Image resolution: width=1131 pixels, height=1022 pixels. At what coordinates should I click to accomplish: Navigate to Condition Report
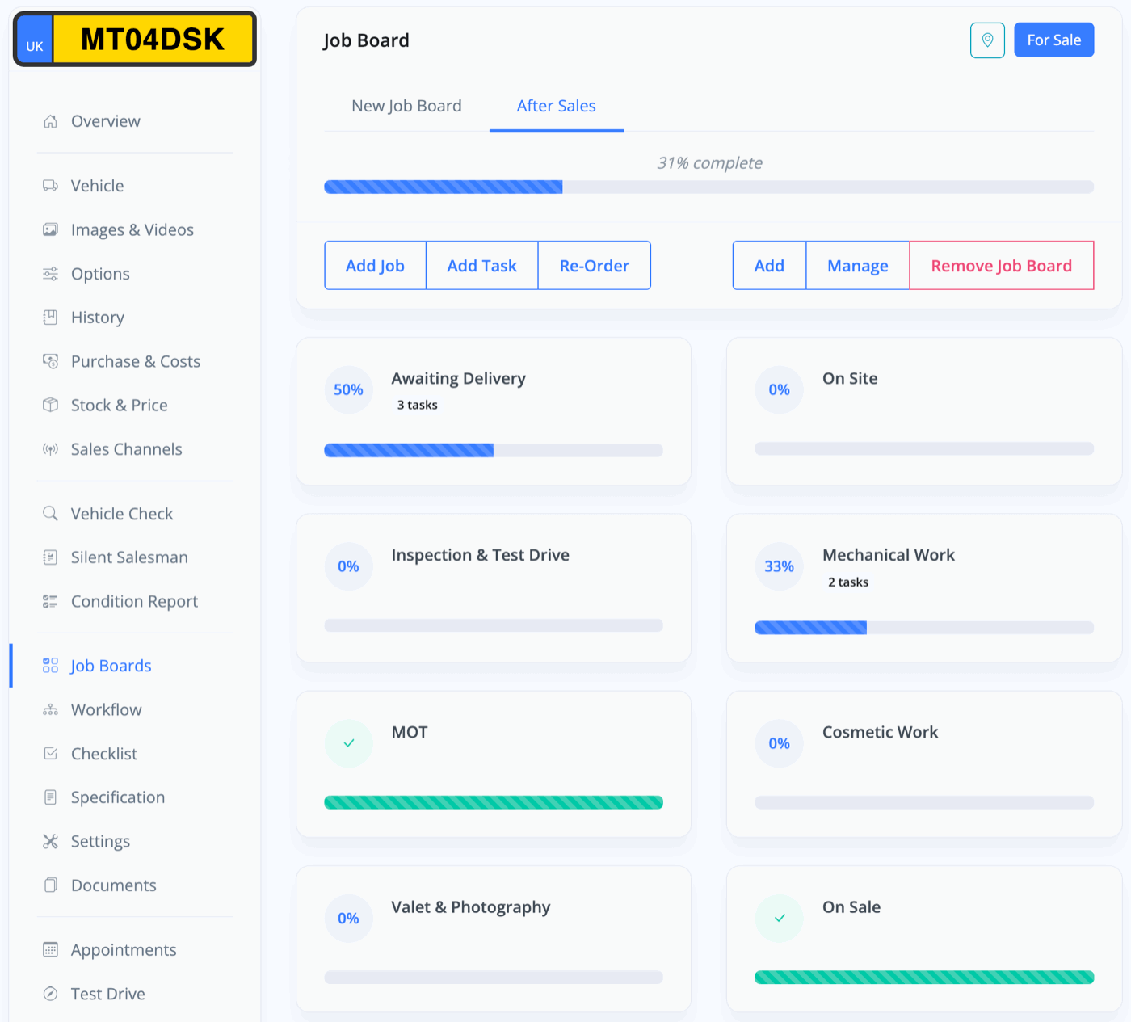134,601
